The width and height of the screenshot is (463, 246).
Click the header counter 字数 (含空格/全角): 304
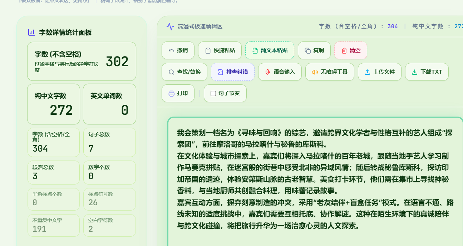[358, 26]
